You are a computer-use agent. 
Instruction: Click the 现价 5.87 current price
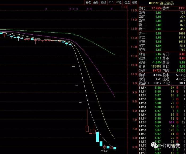coord(158,54)
